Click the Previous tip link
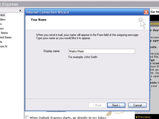This screenshot has width=159, height=119. (x=143, y=117)
